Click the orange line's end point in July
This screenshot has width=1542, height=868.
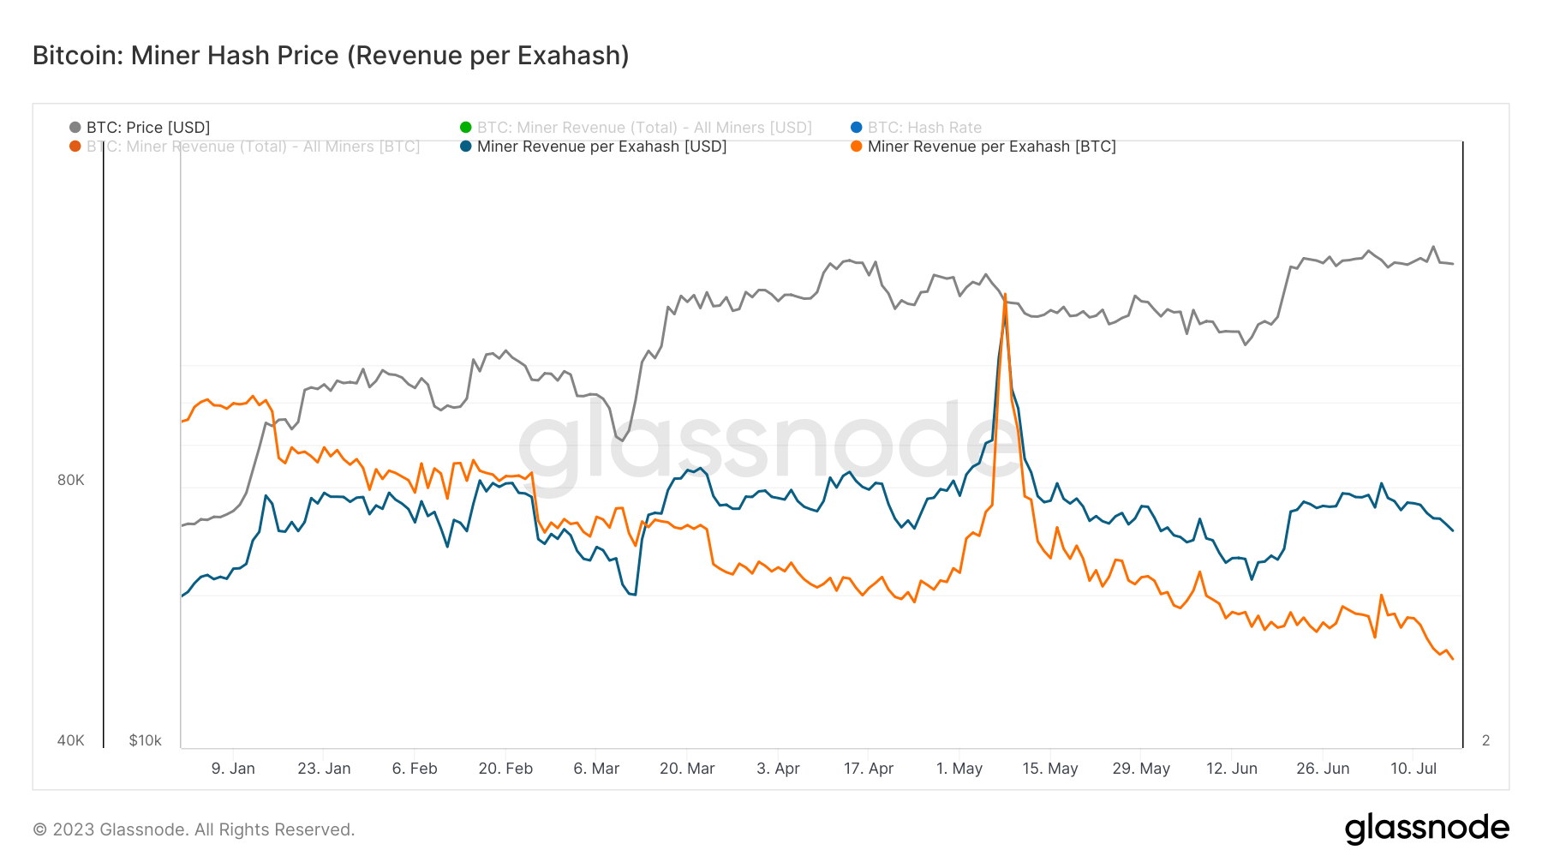point(1453,659)
